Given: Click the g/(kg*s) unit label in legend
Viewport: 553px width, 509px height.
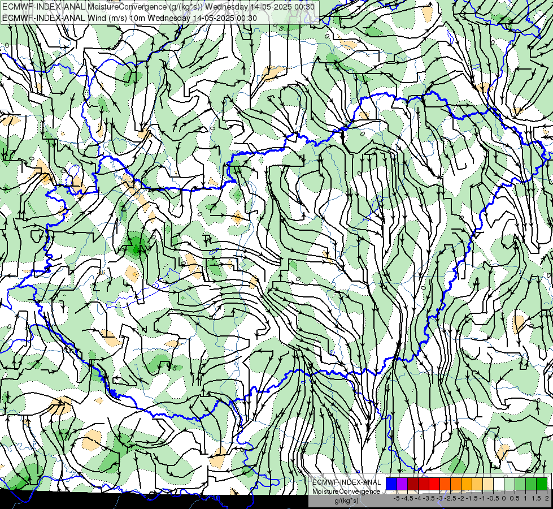Looking at the screenshot, I should pos(346,501).
